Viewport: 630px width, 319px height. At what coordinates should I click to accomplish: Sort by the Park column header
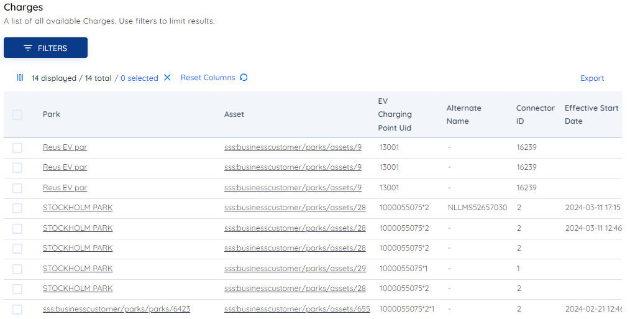pyautogui.click(x=52, y=114)
